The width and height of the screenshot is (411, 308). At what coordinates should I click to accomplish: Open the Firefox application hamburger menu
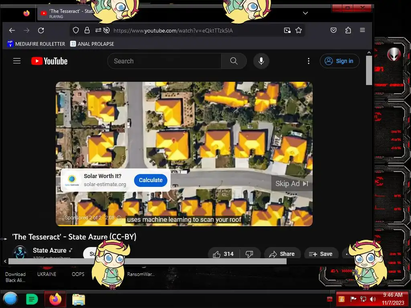tap(362, 30)
